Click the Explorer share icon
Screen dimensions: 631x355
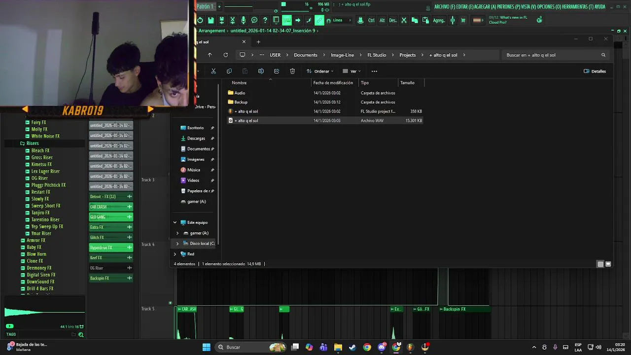tap(277, 71)
